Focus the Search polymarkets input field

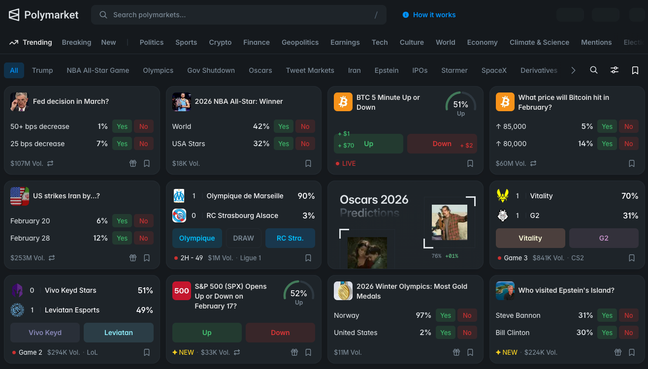pos(239,15)
